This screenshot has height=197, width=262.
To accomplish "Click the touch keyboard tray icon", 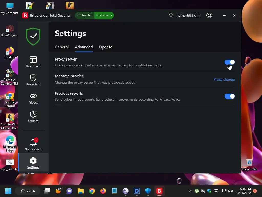I will coord(216,191).
